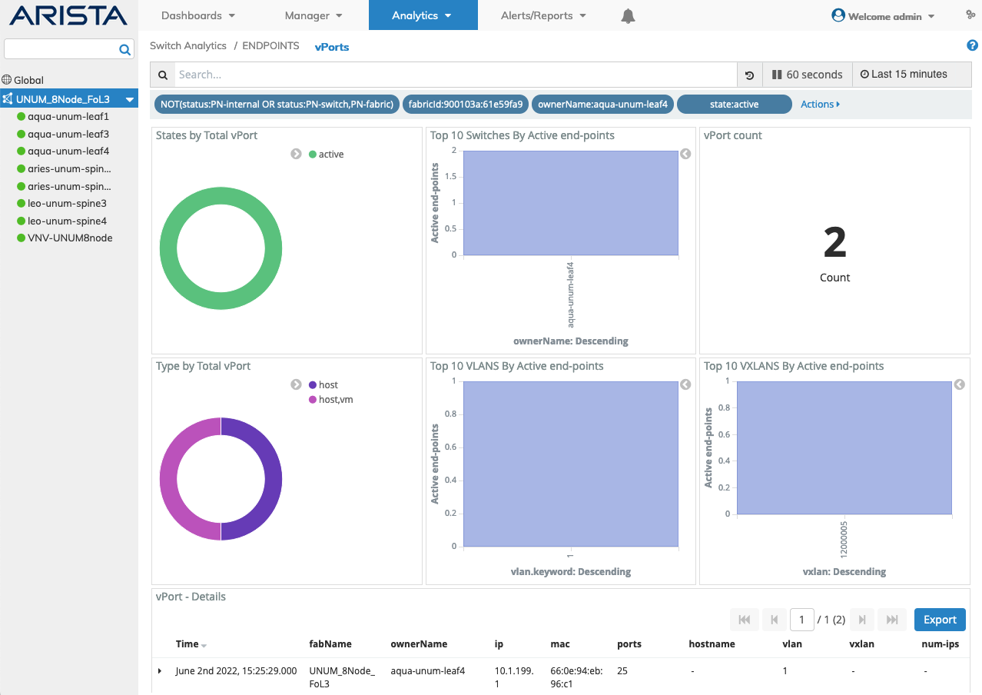Image resolution: width=982 pixels, height=695 pixels.
Task: Open the Alerts/Reports dropdown menu
Action: tap(543, 15)
